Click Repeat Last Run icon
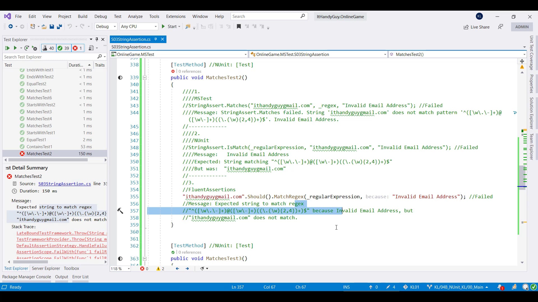Image resolution: width=538 pixels, height=302 pixels. 27,48
